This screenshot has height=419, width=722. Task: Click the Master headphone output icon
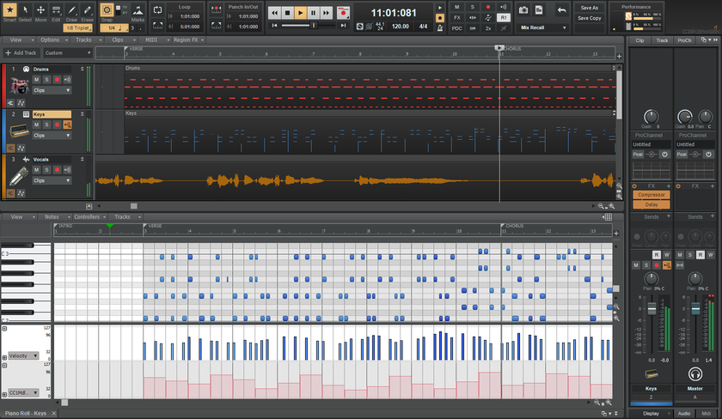[x=694, y=374]
